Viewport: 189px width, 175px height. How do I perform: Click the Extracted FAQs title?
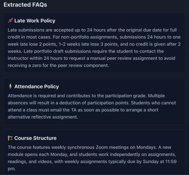pyautogui.click(x=25, y=5)
